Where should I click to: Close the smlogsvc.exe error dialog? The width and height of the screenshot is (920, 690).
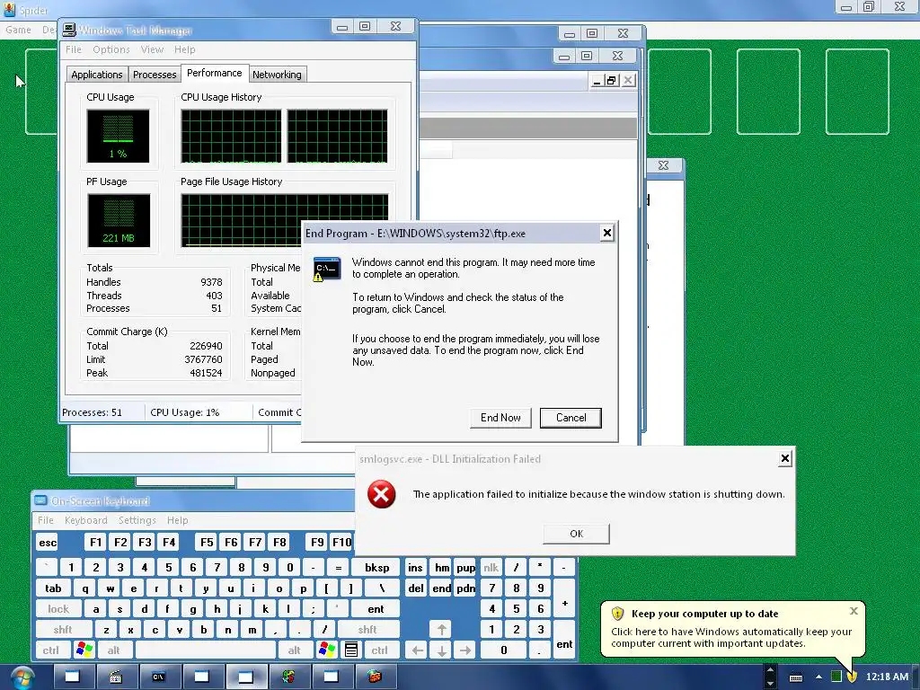pos(785,458)
